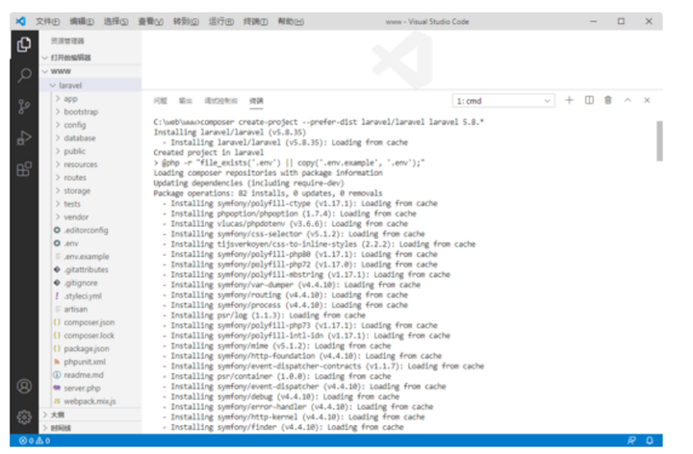Expand the vendor folder

tap(76, 216)
